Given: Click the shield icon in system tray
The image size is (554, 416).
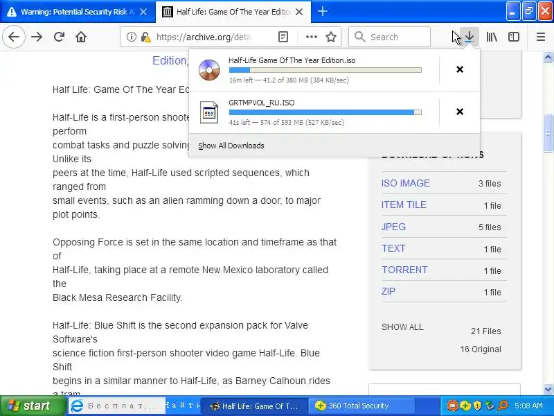Looking at the screenshot, I should [x=477, y=406].
